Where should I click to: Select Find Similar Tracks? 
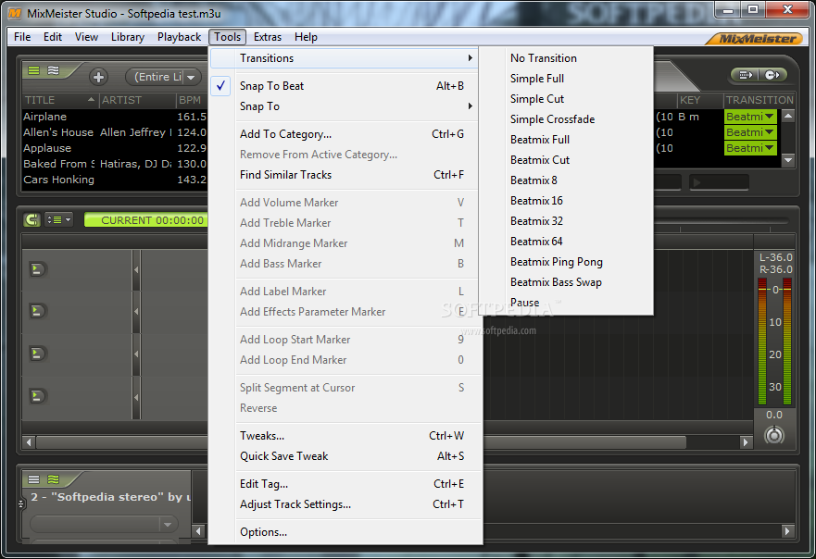coord(345,175)
